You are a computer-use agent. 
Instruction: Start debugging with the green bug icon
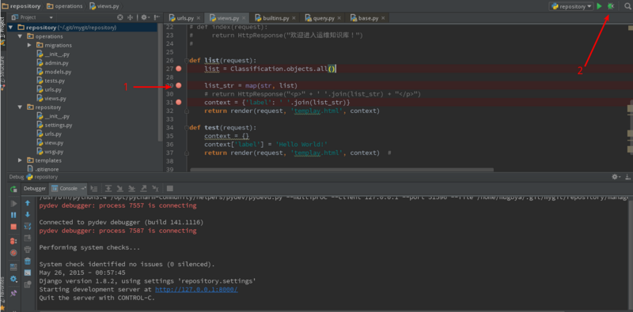[611, 6]
